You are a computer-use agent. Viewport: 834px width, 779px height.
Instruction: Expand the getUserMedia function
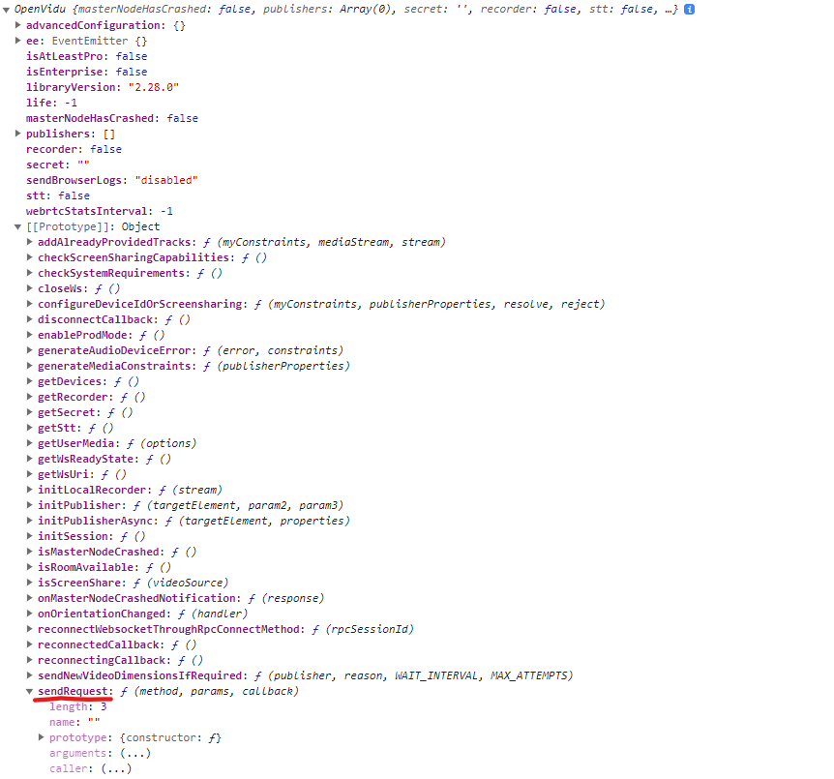[30, 442]
